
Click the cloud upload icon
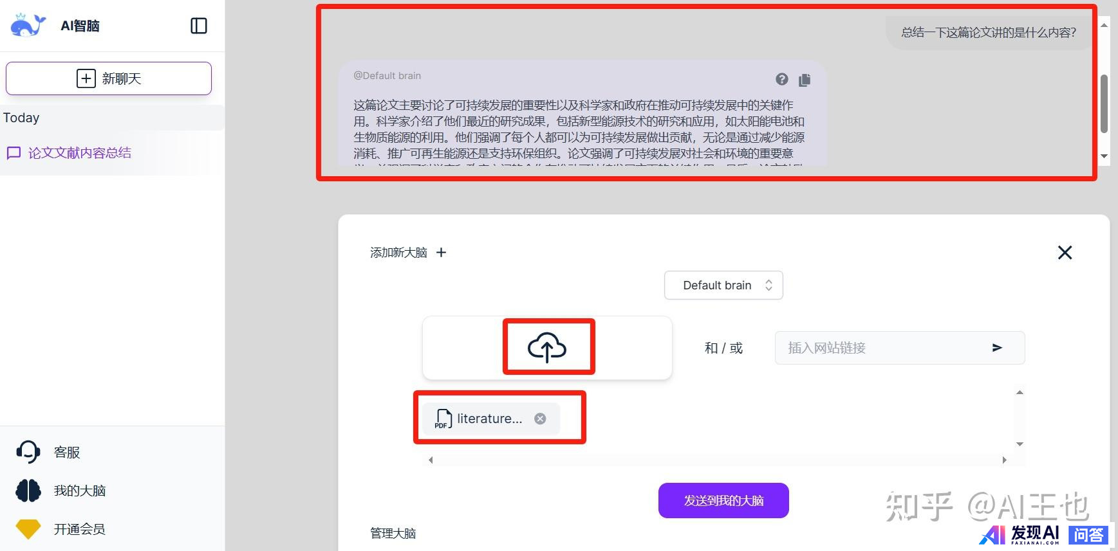click(x=547, y=347)
